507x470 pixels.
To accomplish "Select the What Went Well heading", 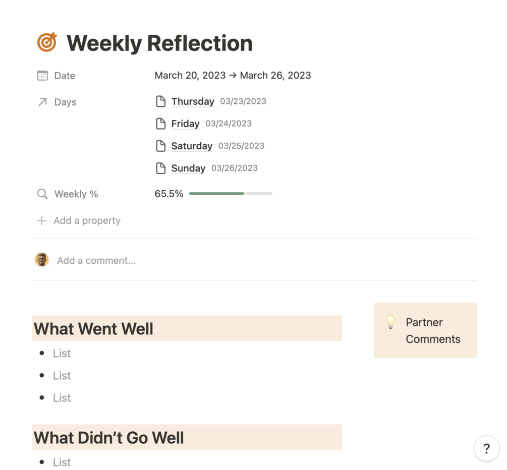I will tap(93, 329).
